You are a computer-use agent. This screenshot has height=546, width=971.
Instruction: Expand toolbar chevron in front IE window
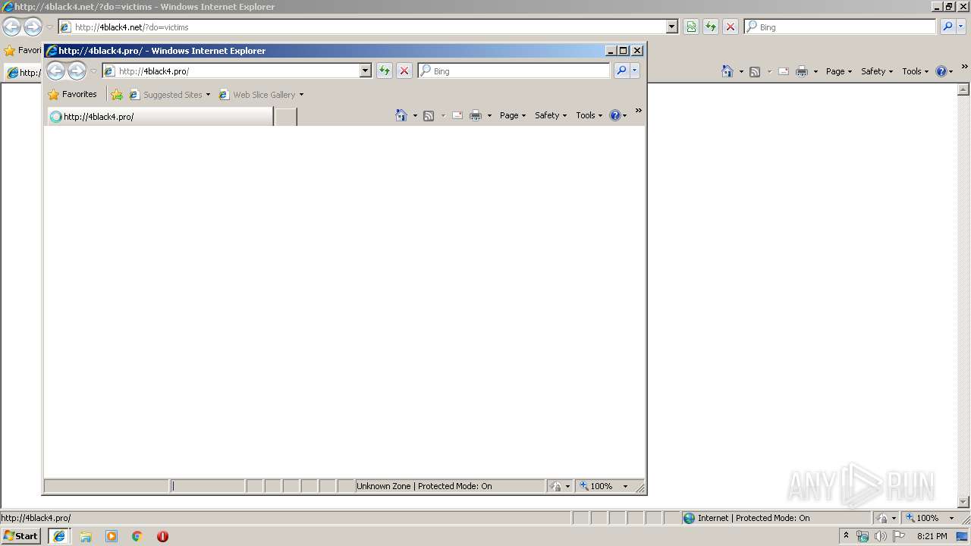click(639, 111)
